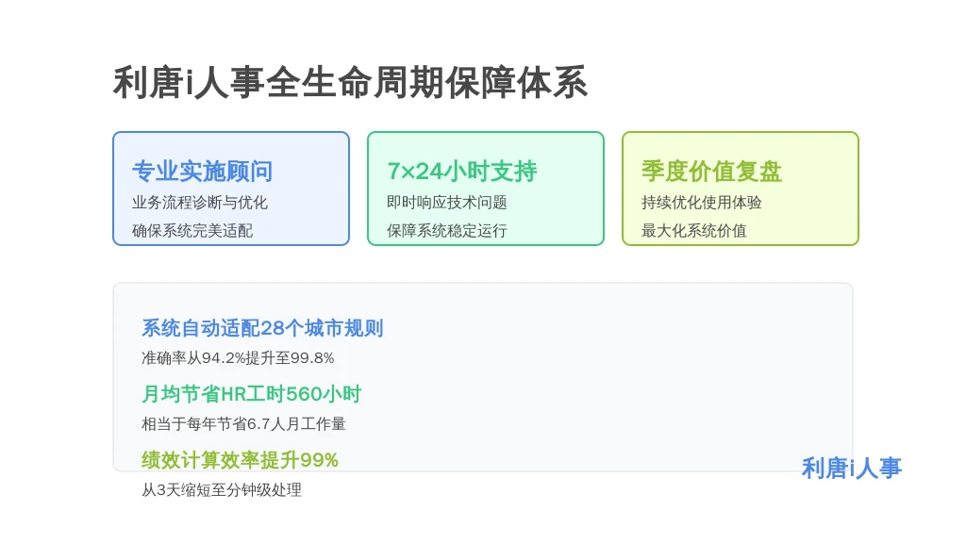Click the green bordered support card

click(486, 189)
